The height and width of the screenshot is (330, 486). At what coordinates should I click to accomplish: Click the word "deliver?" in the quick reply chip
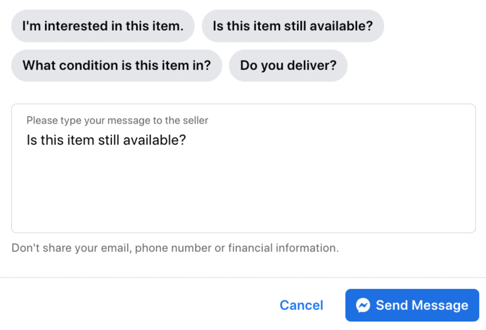(312, 66)
